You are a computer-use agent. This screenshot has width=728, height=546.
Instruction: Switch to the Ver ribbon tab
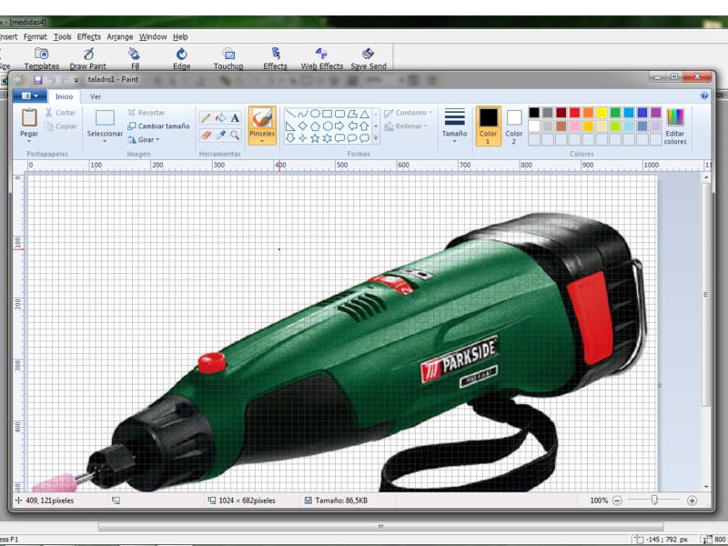coord(95,96)
